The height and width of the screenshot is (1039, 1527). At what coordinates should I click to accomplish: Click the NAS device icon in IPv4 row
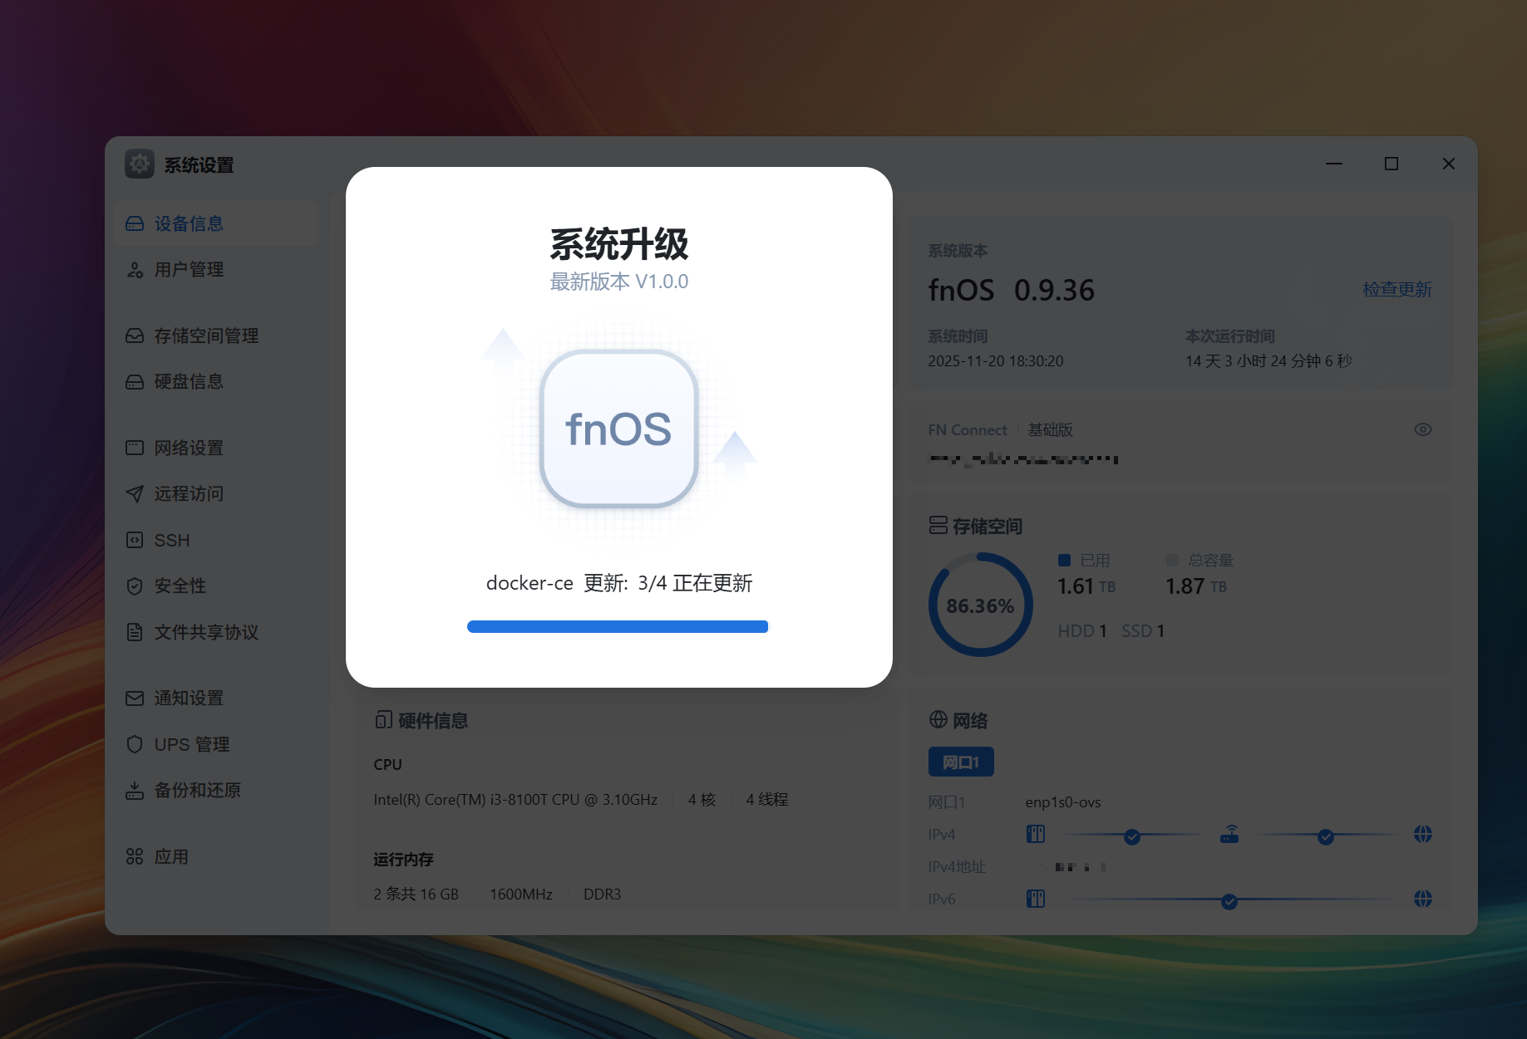(1036, 834)
